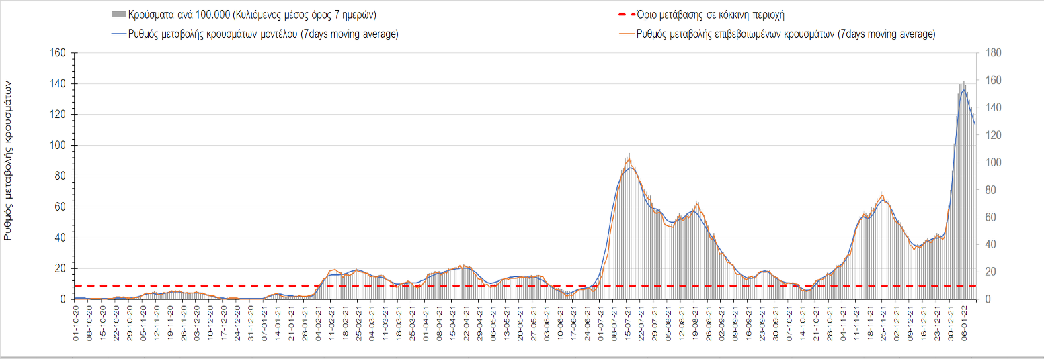Click the highest peak of bars in January 2022

click(x=963, y=83)
